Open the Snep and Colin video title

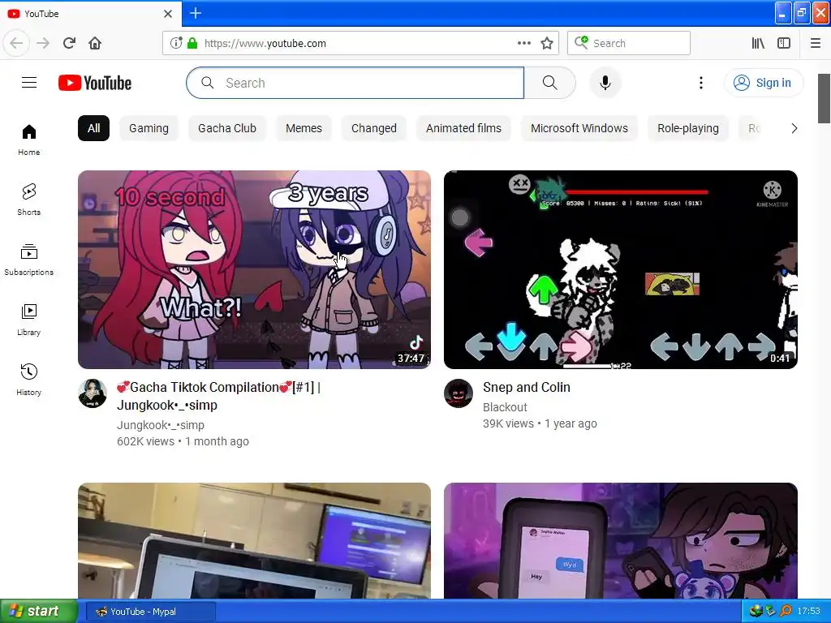pyautogui.click(x=526, y=387)
